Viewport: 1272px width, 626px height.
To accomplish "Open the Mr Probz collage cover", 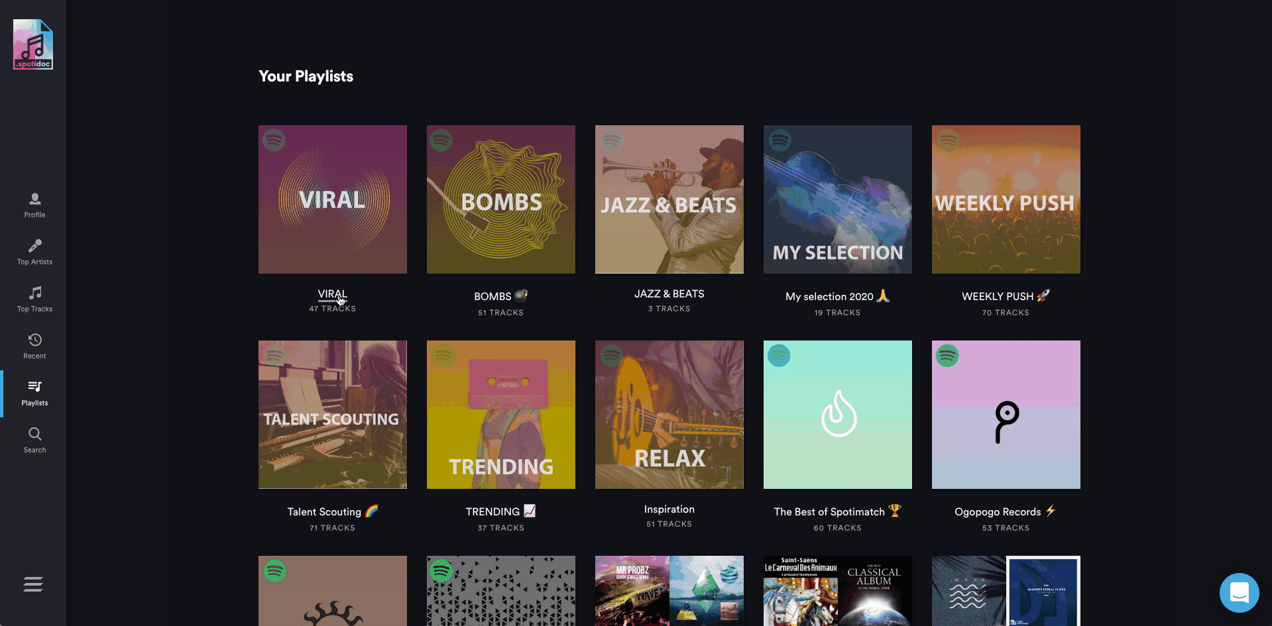I will pos(669,591).
